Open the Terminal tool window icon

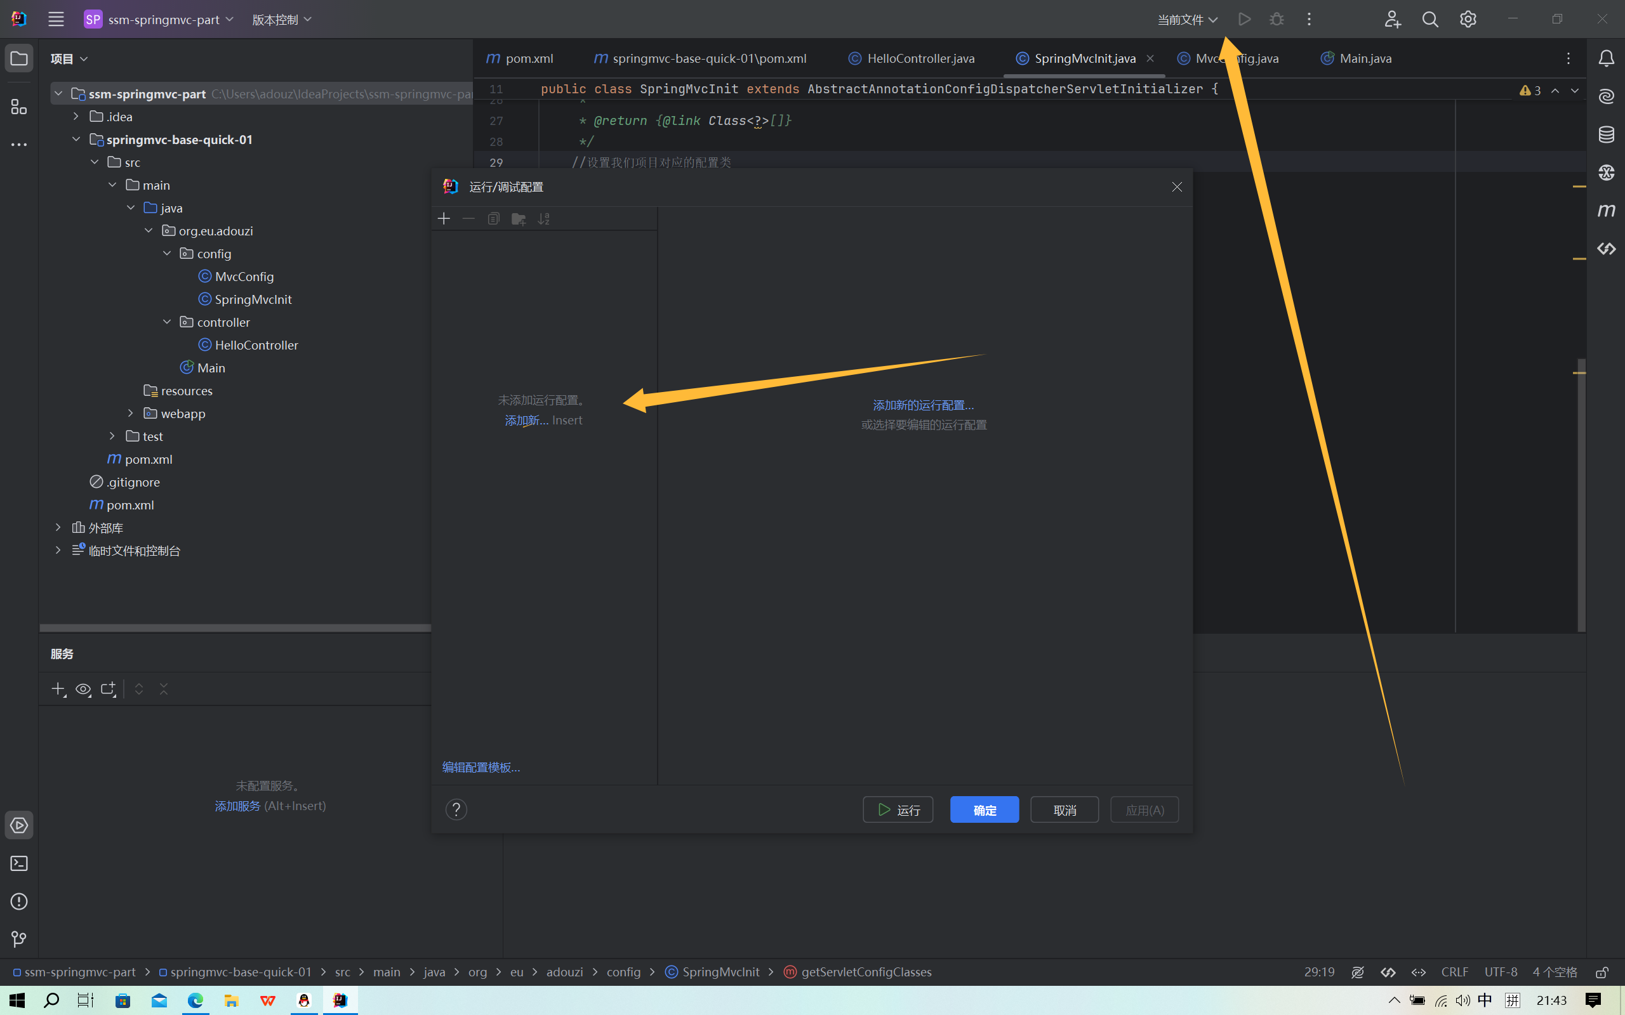tap(19, 863)
